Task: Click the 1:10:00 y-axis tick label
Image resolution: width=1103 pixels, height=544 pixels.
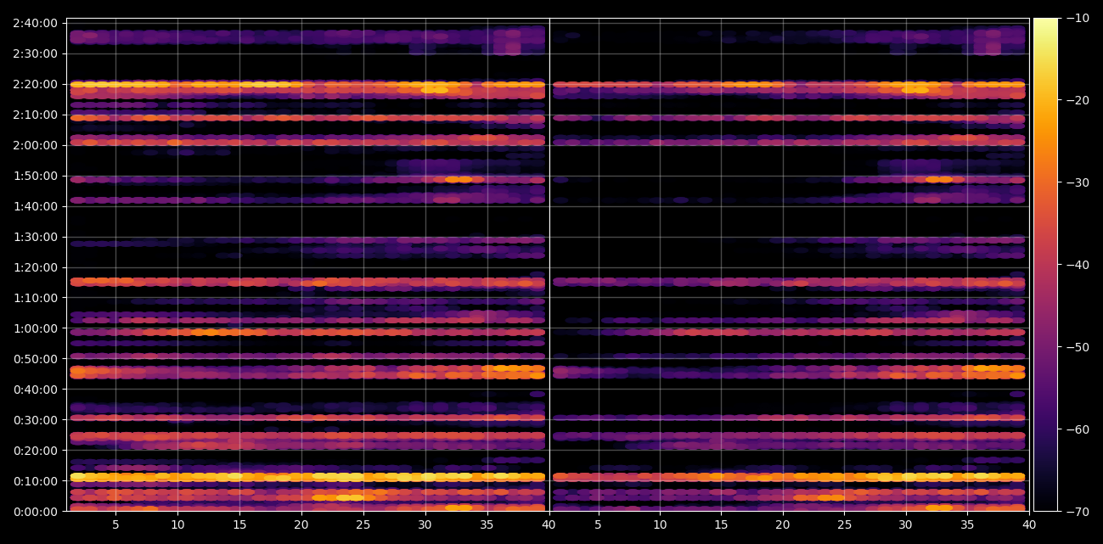Action: click(x=36, y=297)
